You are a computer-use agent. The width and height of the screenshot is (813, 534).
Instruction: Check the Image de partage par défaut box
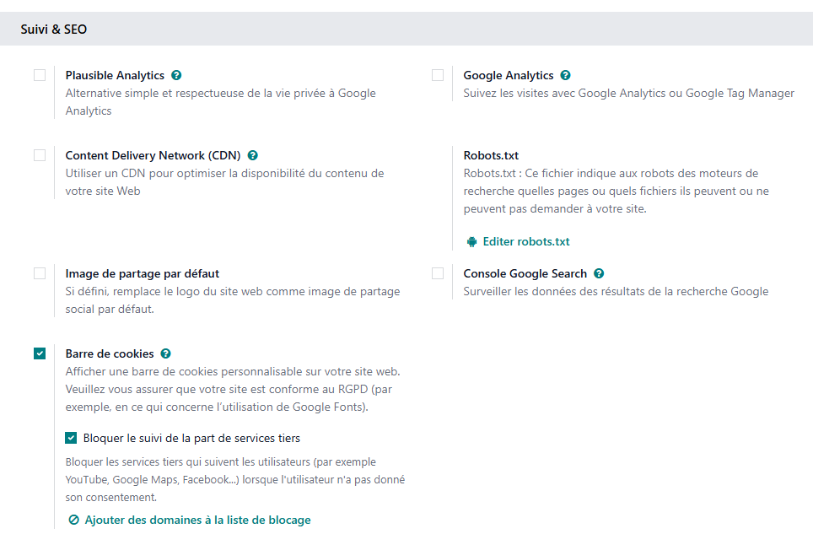(x=40, y=273)
